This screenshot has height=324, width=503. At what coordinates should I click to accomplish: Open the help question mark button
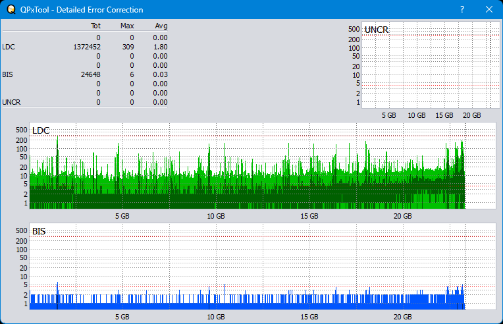(x=462, y=9)
